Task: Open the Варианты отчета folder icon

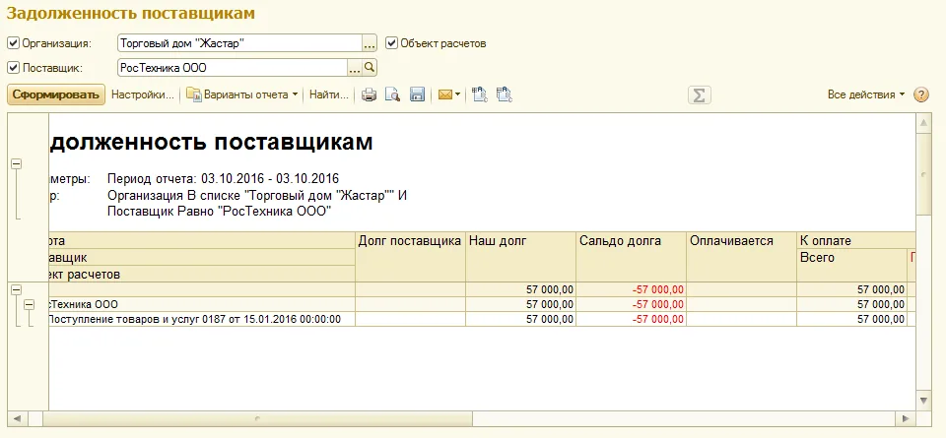Action: click(x=193, y=94)
